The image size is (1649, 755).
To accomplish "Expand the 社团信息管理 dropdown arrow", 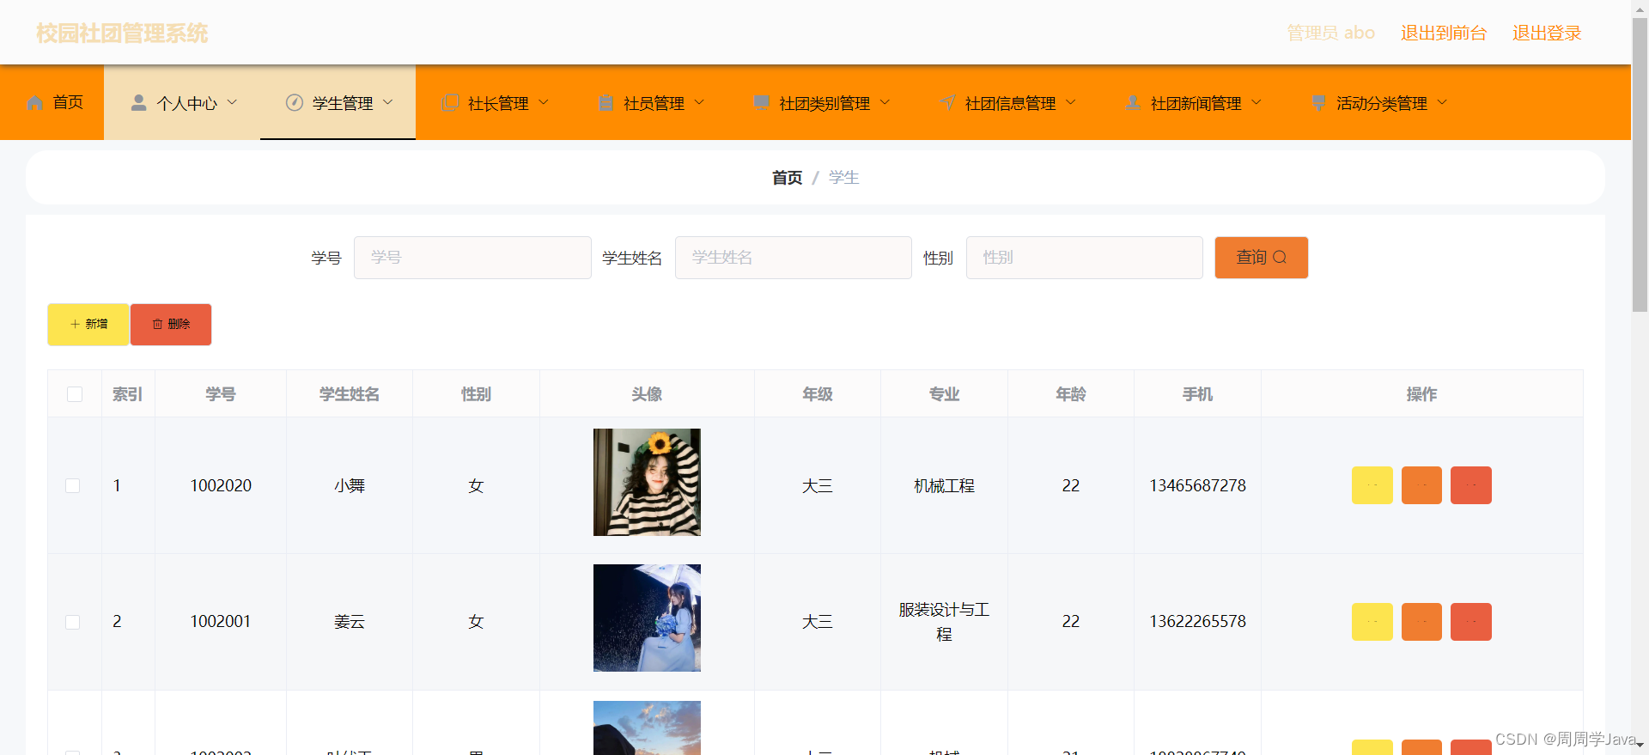I will click(x=1070, y=103).
